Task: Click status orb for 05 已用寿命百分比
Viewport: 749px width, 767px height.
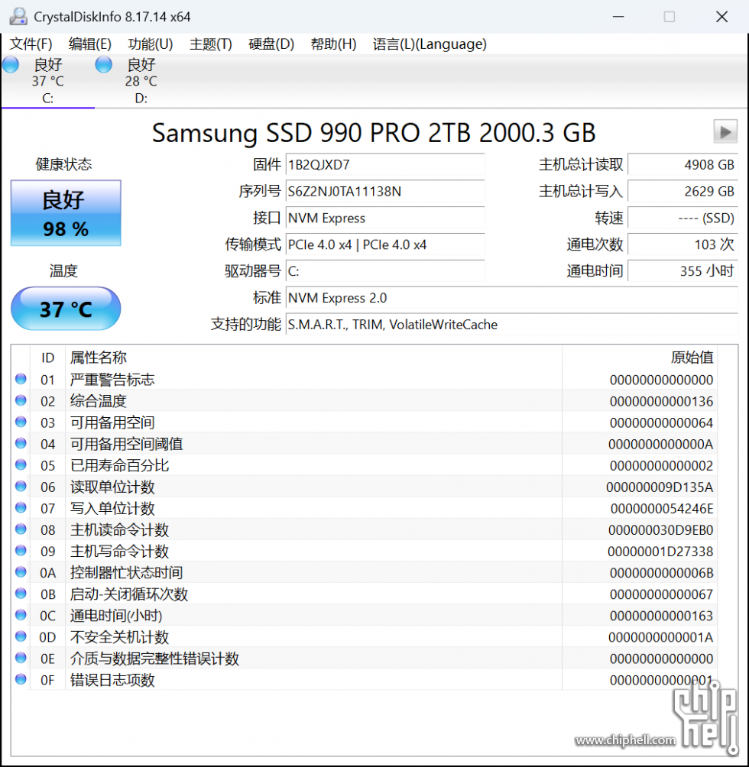Action: point(21,464)
